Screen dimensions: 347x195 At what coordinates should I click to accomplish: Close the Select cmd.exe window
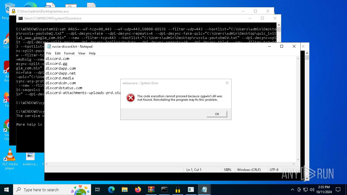[x=275, y=18]
